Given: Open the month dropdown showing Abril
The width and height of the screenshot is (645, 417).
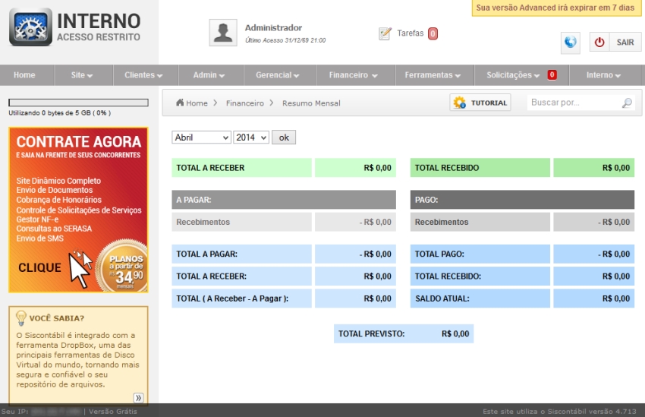Looking at the screenshot, I should pyautogui.click(x=201, y=137).
